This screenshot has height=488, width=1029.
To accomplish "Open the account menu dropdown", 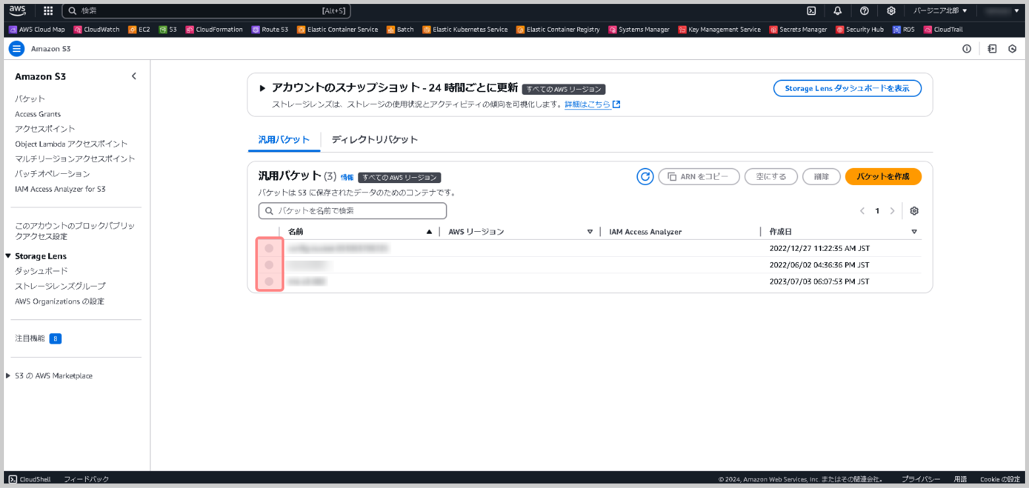I will tap(1003, 11).
